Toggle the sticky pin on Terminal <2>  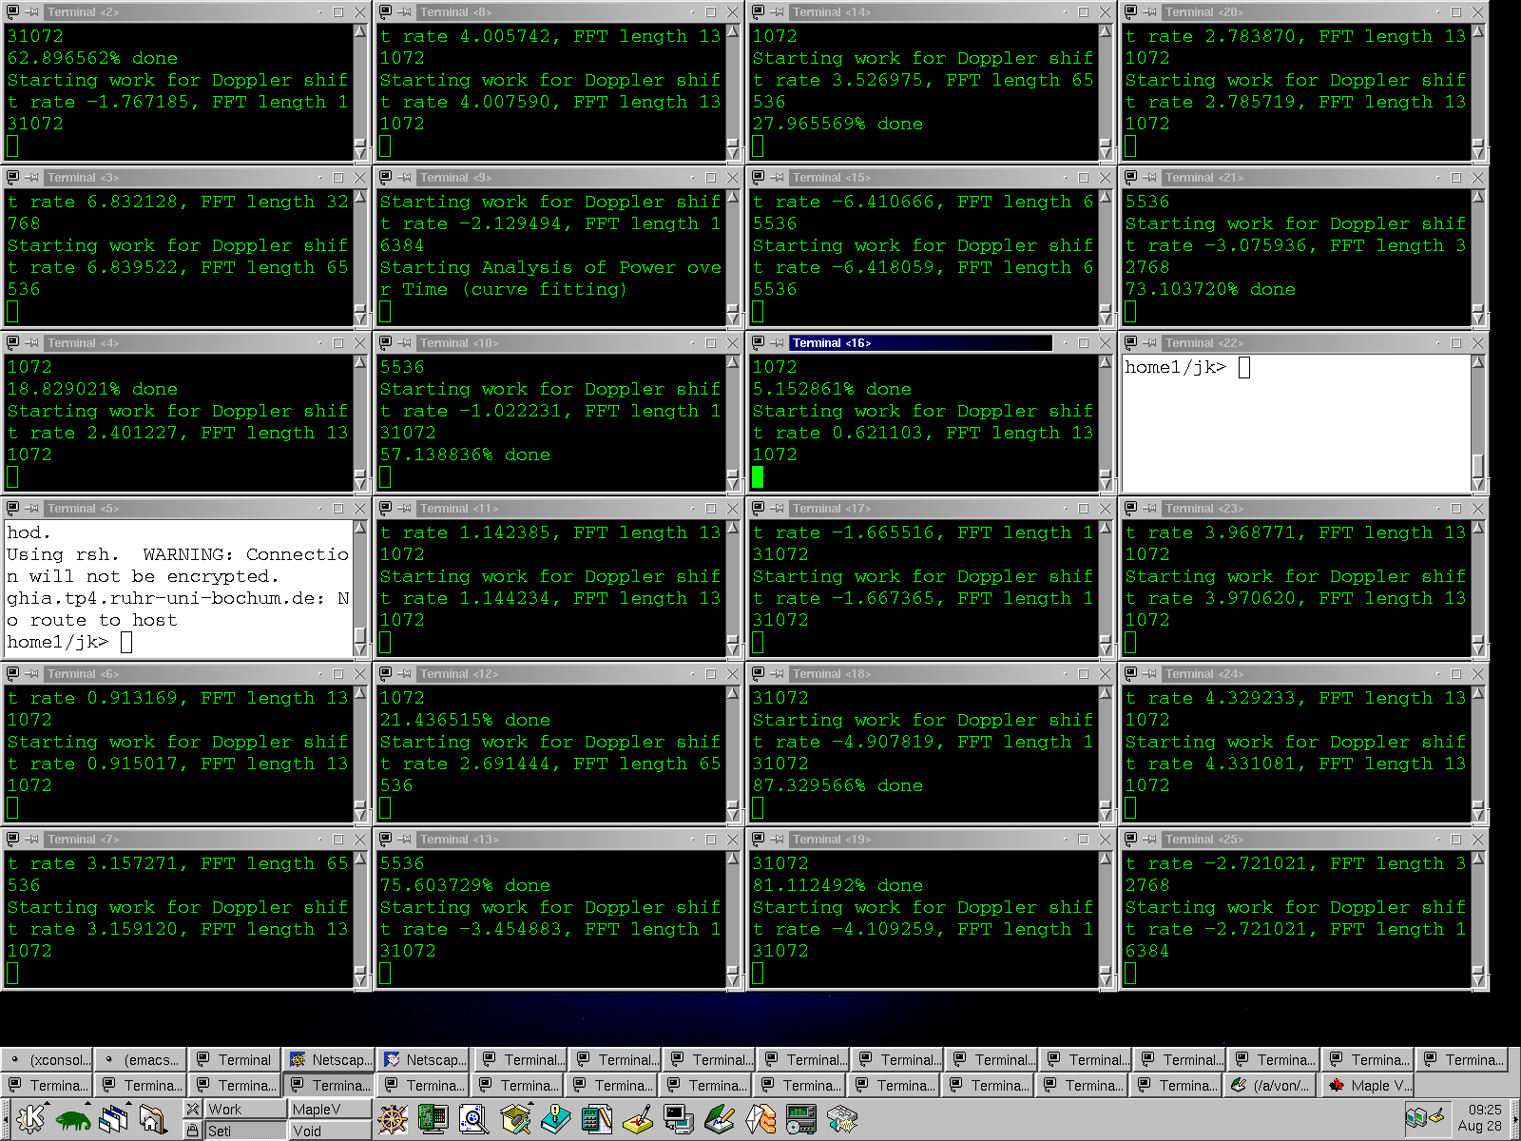click(31, 12)
